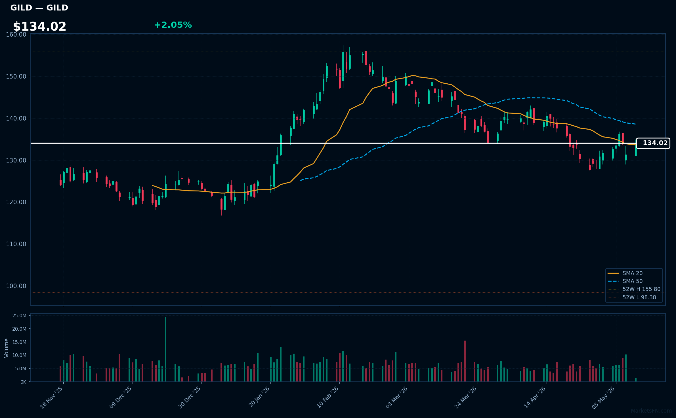Image resolution: width=676 pixels, height=418 pixels.
Task: Click the 140.00 price axis label
Action: click(16, 119)
